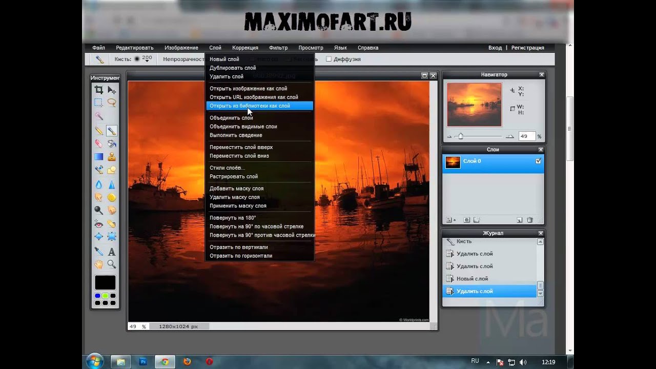Click the Навигатор zoom percent field

point(527,136)
